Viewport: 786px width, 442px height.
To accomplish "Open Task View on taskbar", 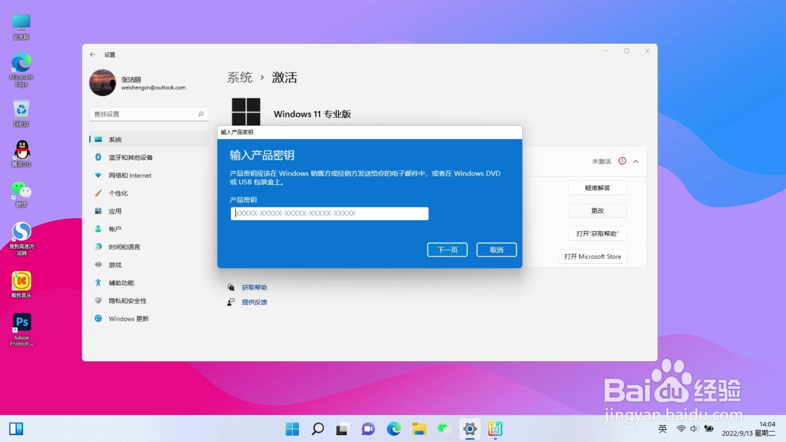I will pyautogui.click(x=342, y=429).
